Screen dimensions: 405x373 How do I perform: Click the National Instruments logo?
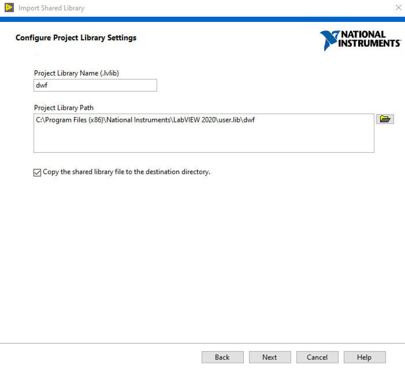[360, 40]
